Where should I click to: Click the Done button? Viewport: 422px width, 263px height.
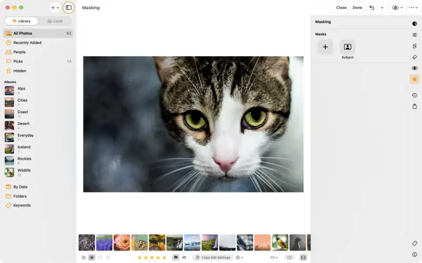coord(357,8)
